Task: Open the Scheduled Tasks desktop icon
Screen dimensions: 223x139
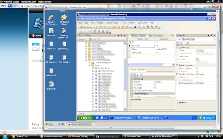Action: [64, 20]
